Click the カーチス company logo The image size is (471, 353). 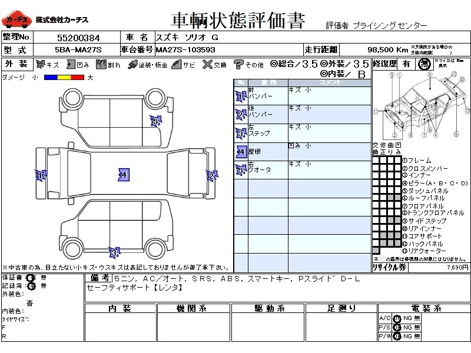pyautogui.click(x=16, y=21)
